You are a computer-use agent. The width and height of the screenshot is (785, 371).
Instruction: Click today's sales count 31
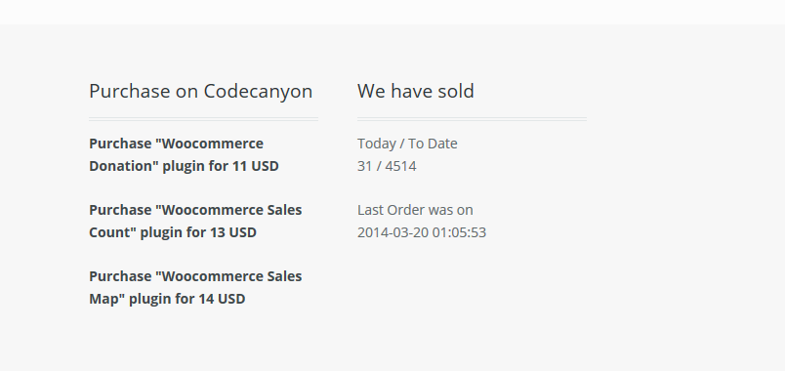click(364, 166)
